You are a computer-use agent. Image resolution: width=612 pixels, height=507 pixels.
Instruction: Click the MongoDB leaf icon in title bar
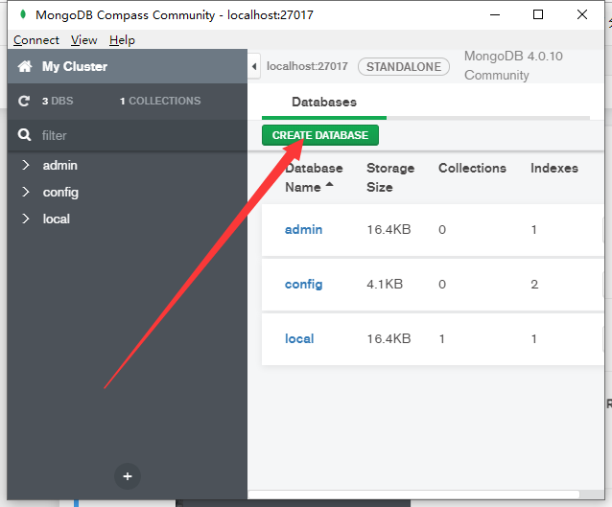pos(23,14)
